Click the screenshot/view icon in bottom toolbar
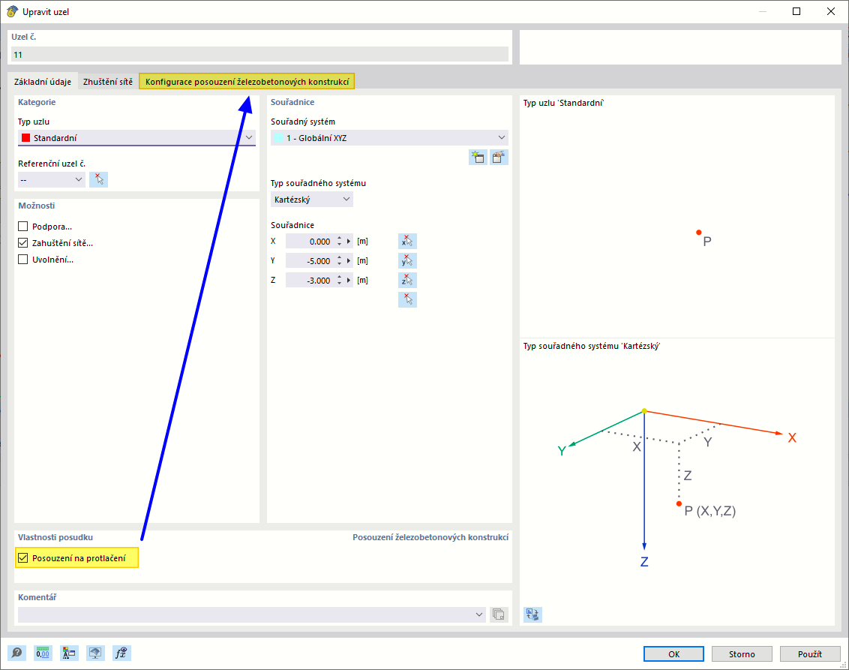 [x=95, y=653]
